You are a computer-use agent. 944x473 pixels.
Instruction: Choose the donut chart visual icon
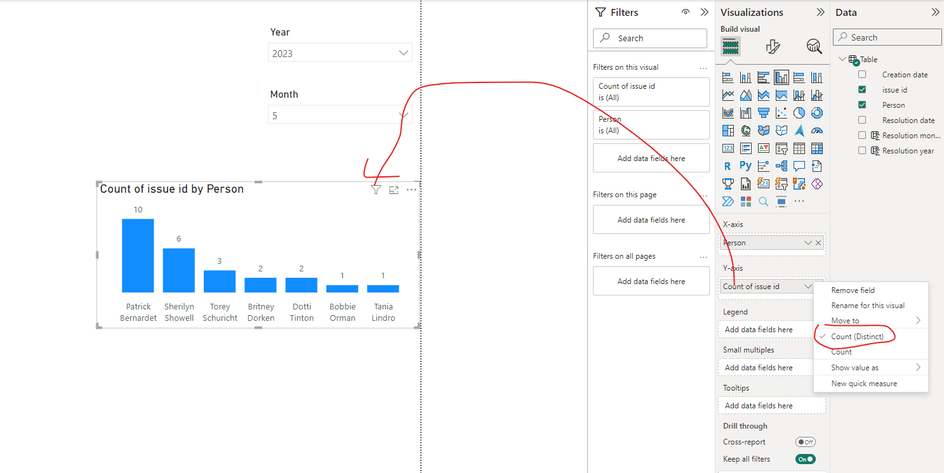817,113
